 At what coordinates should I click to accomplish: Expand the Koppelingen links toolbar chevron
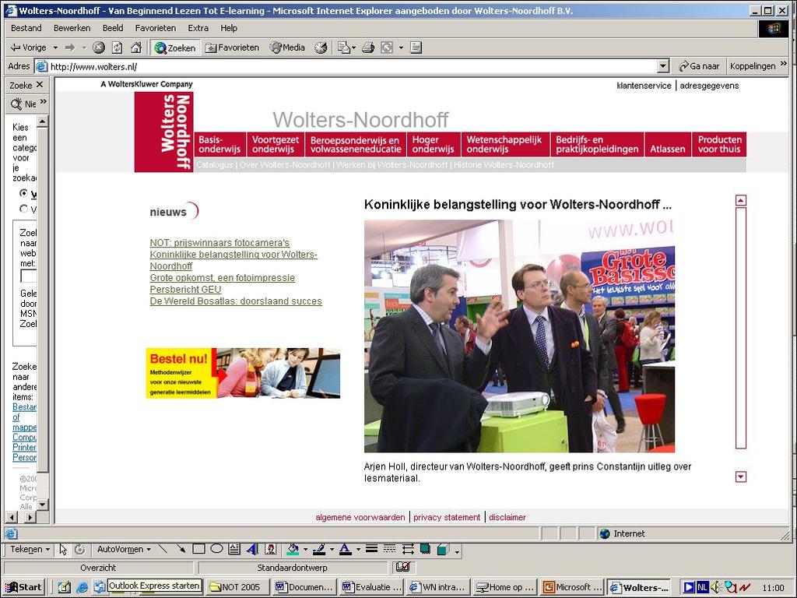pos(783,64)
